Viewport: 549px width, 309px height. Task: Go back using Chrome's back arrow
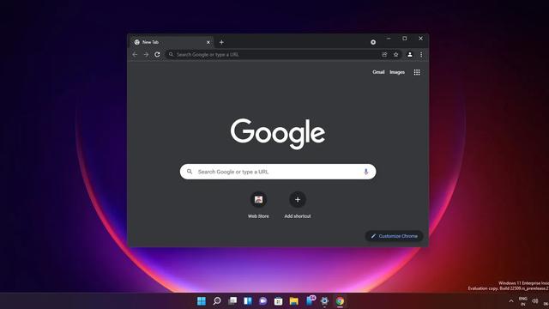(x=135, y=55)
